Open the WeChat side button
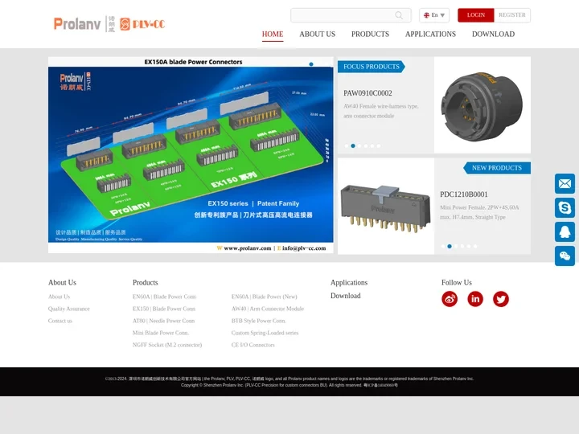The height and width of the screenshot is (434, 579). (565, 256)
